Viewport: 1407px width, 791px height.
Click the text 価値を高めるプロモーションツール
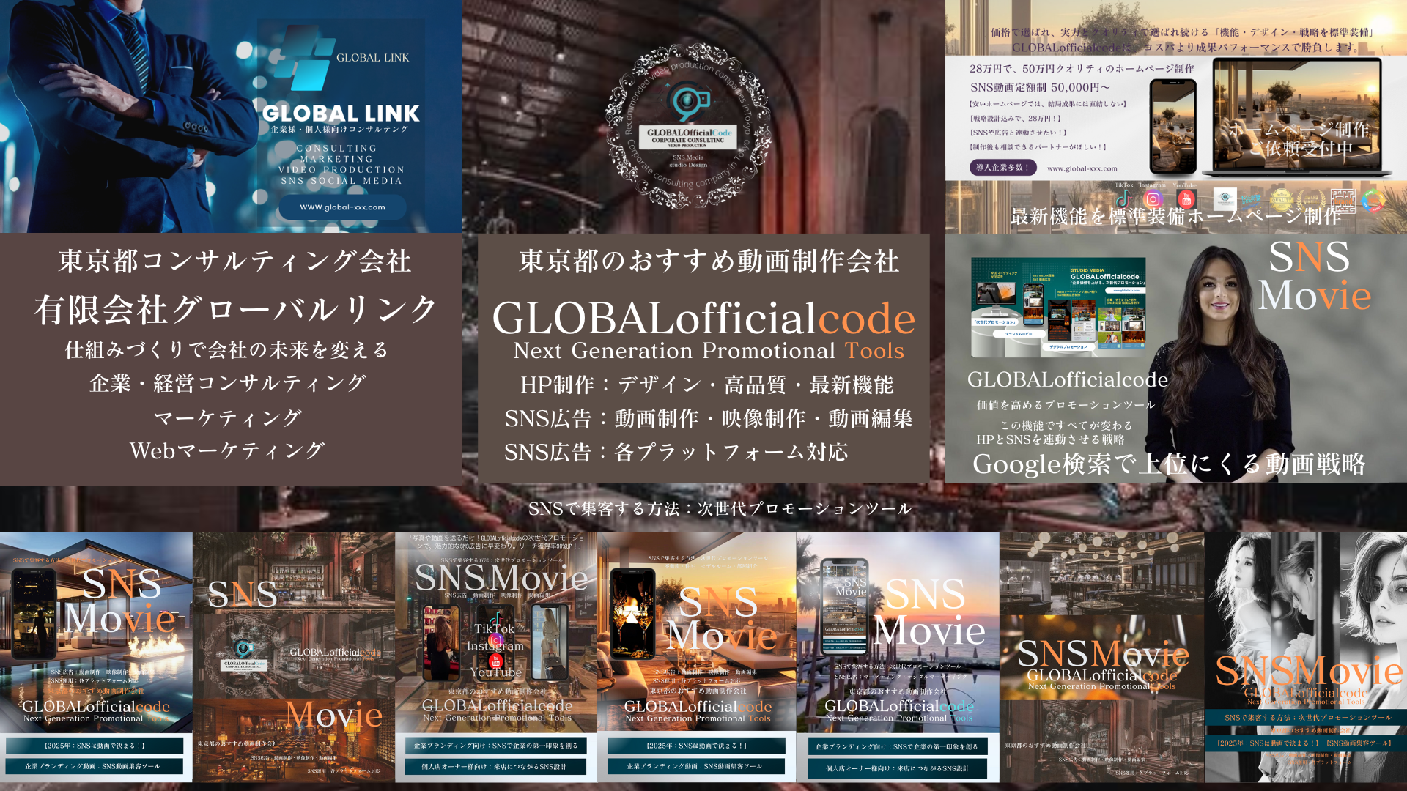click(x=1066, y=405)
